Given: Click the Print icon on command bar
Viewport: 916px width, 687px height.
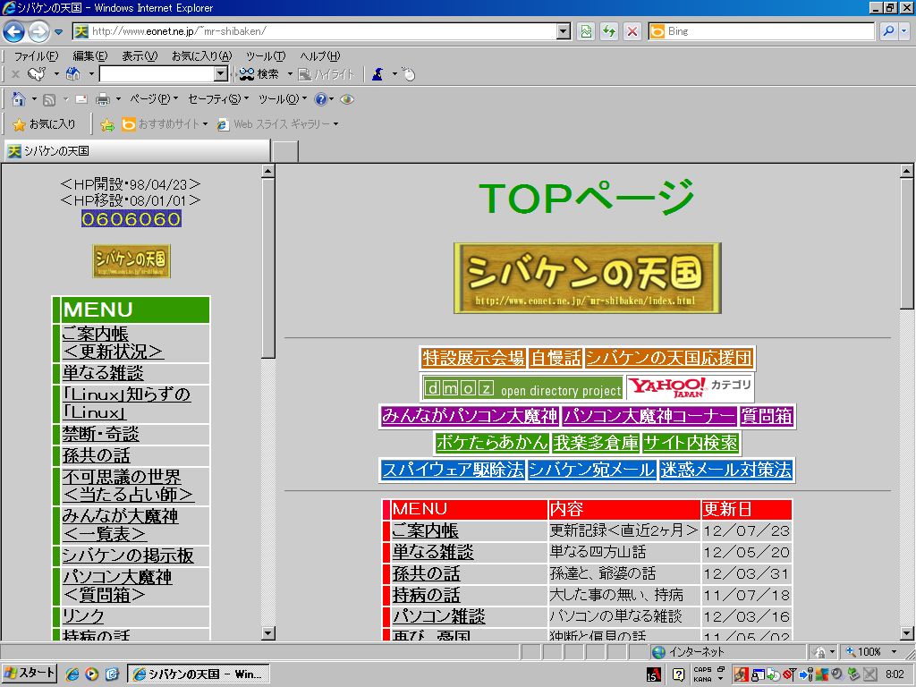Looking at the screenshot, I should coord(103,99).
